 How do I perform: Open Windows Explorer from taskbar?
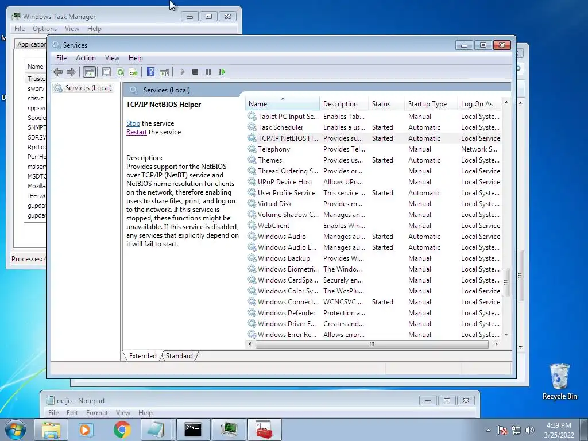click(51, 430)
